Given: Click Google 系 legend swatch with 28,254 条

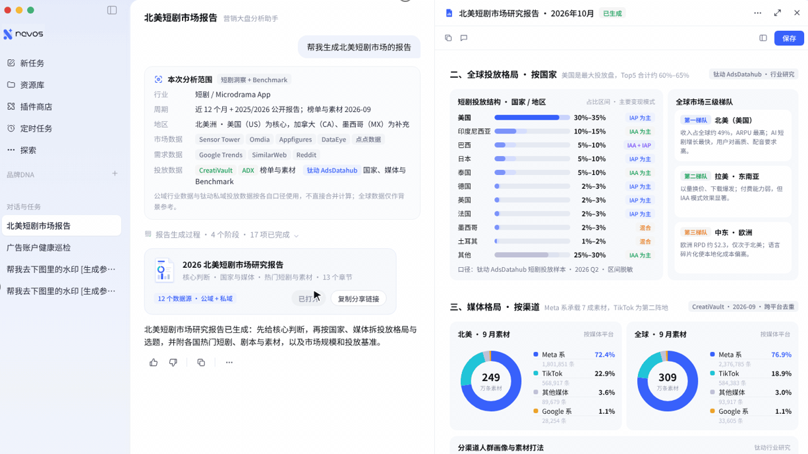Looking at the screenshot, I should coord(536,411).
